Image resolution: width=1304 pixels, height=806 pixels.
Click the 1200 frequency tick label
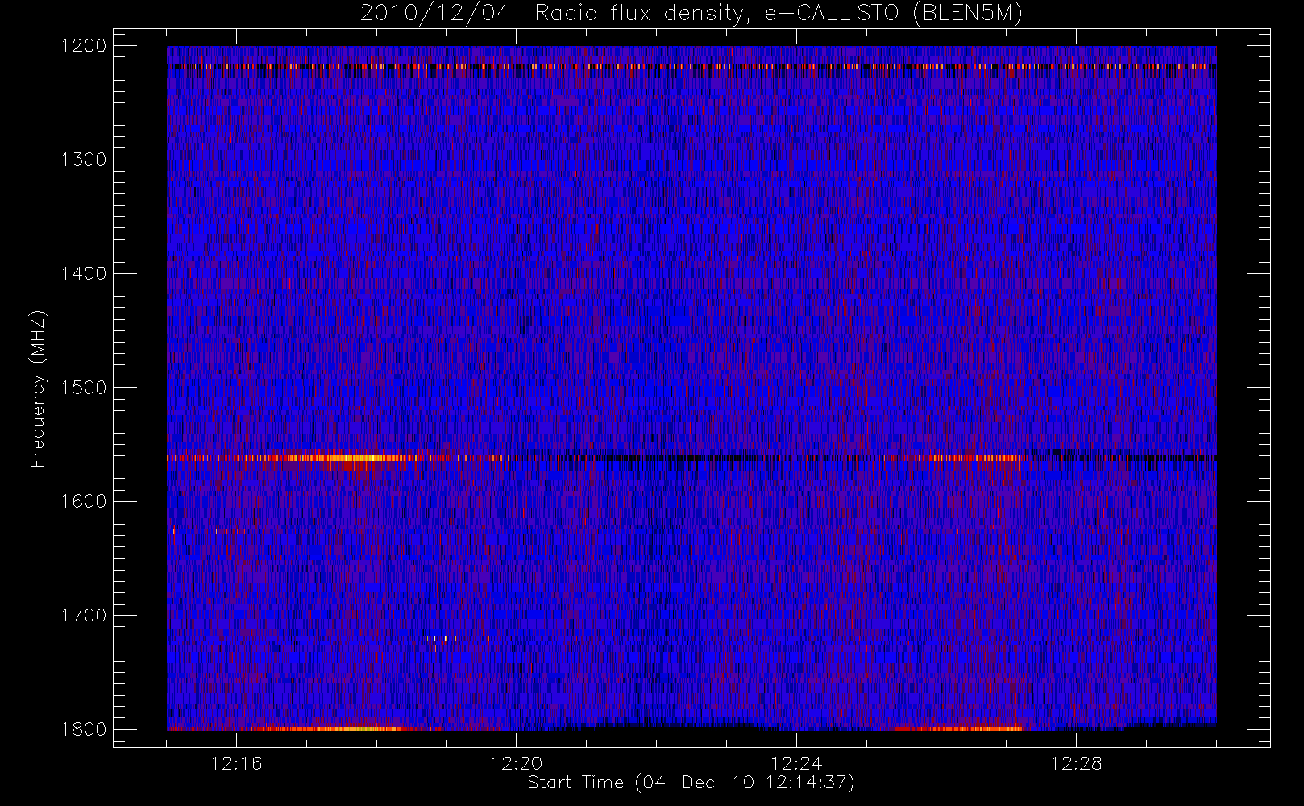click(x=84, y=46)
